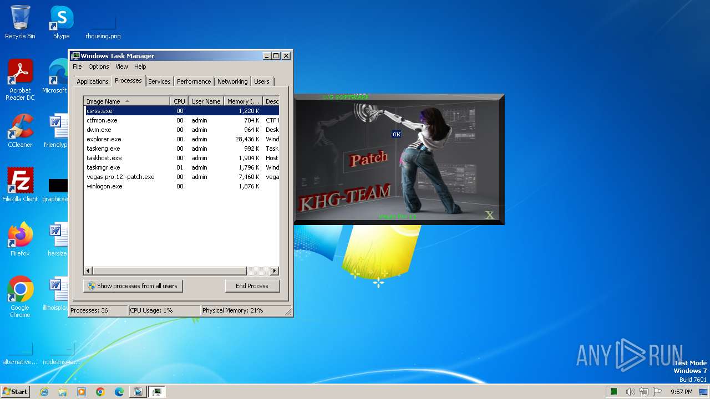Screen dimensions: 710x399
Task: Switch to the Services tab
Action: pyautogui.click(x=159, y=81)
